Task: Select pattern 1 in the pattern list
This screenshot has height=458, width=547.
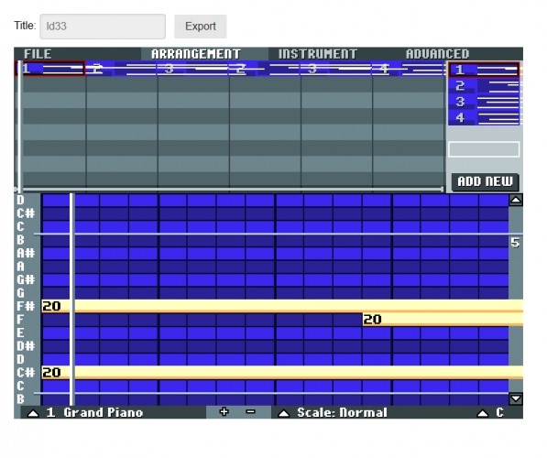Action: tap(484, 70)
